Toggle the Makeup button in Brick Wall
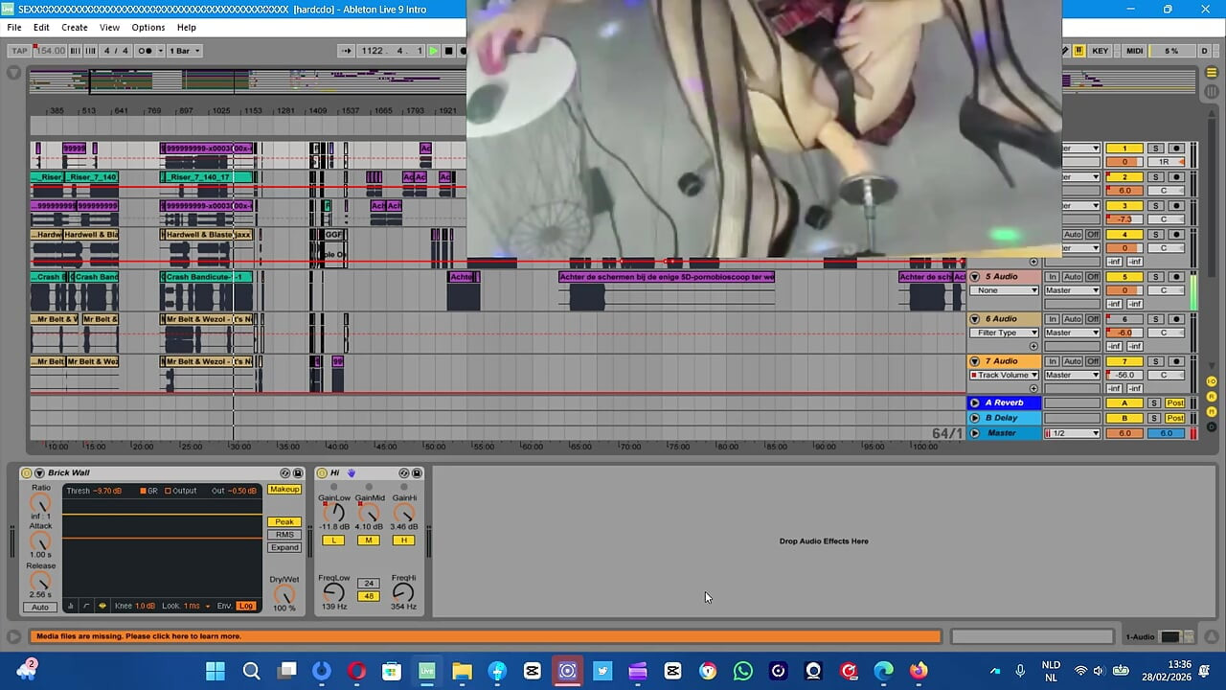 pos(284,490)
